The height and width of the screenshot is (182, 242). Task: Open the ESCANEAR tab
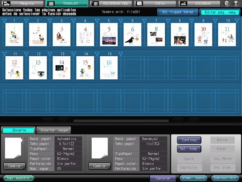[199, 3]
